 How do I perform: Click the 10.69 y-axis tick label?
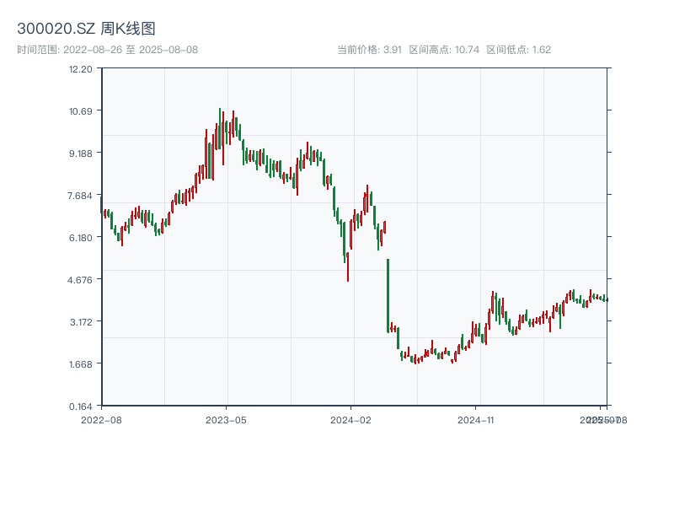[x=81, y=111]
